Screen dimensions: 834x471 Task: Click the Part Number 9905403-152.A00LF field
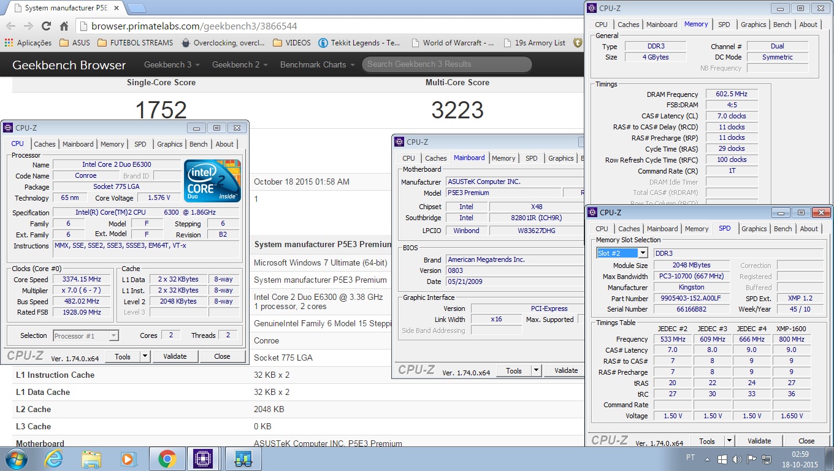pos(691,299)
